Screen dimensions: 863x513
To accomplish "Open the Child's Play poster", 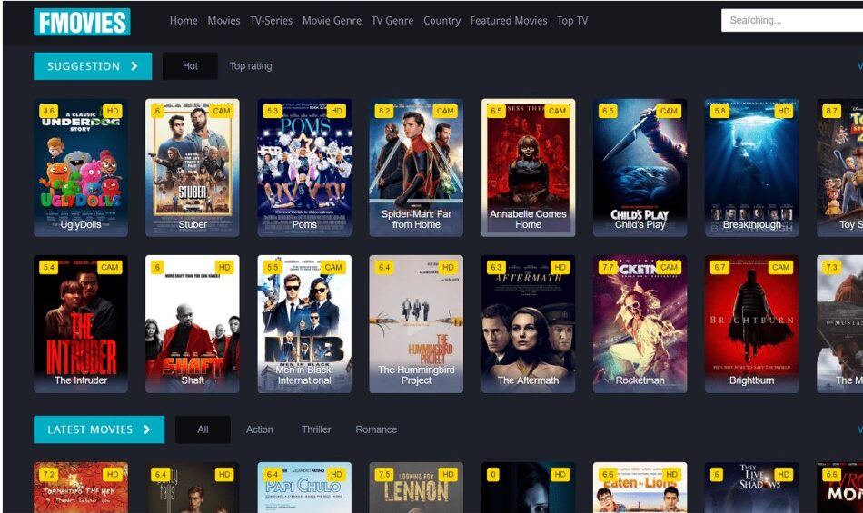I will 640,168.
